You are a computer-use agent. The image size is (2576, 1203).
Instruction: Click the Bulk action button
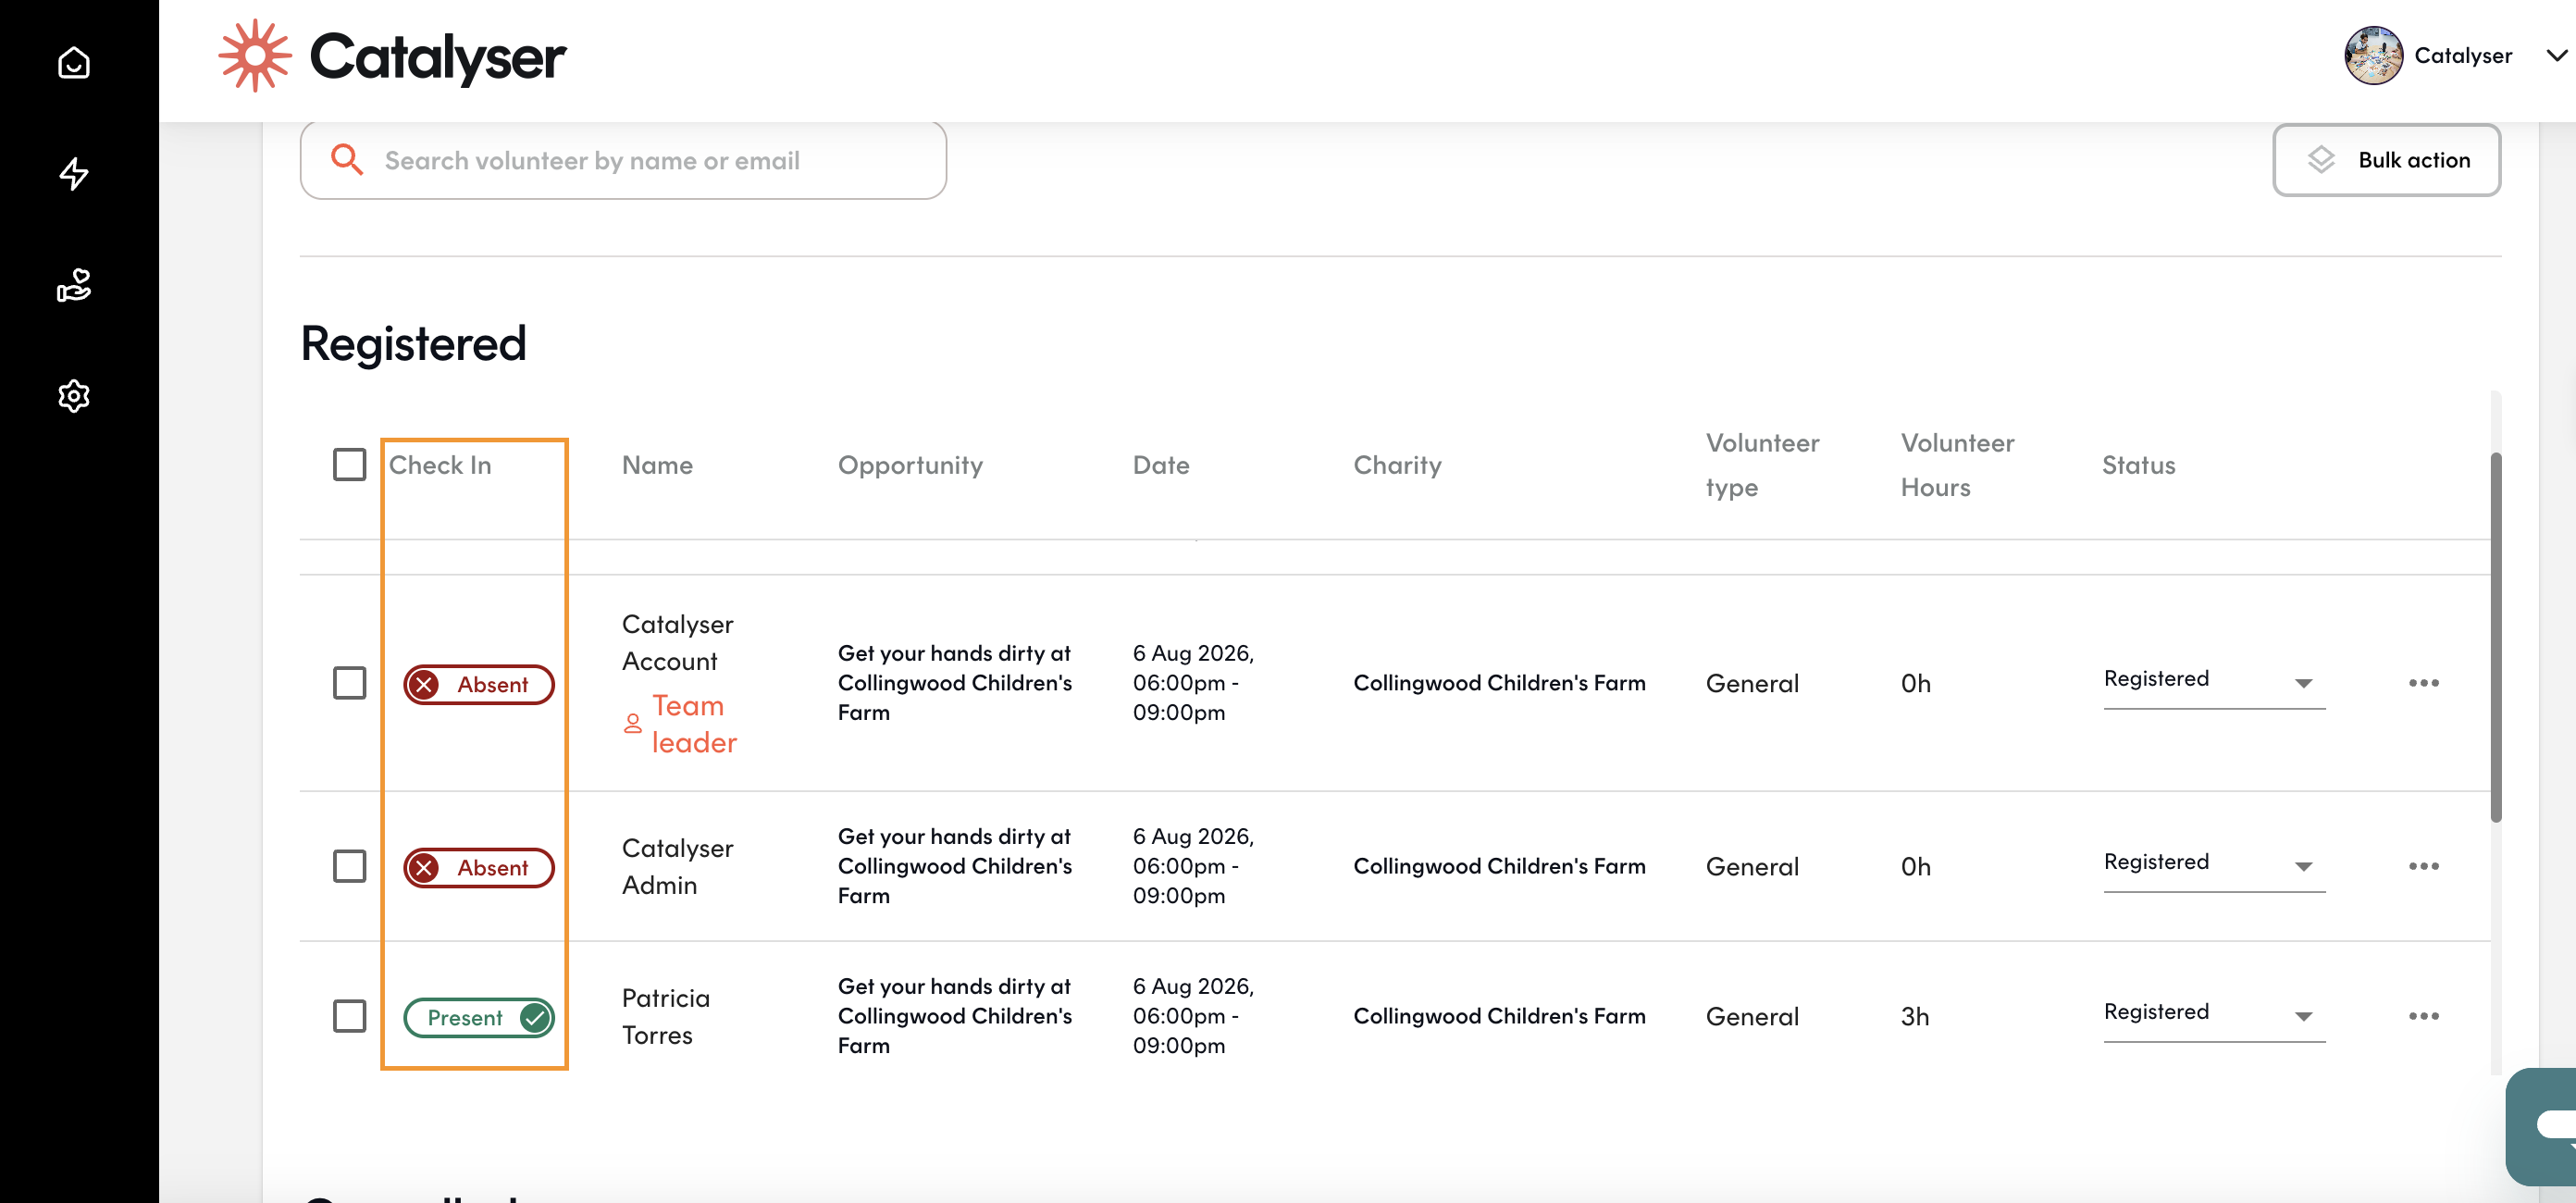(x=2386, y=160)
